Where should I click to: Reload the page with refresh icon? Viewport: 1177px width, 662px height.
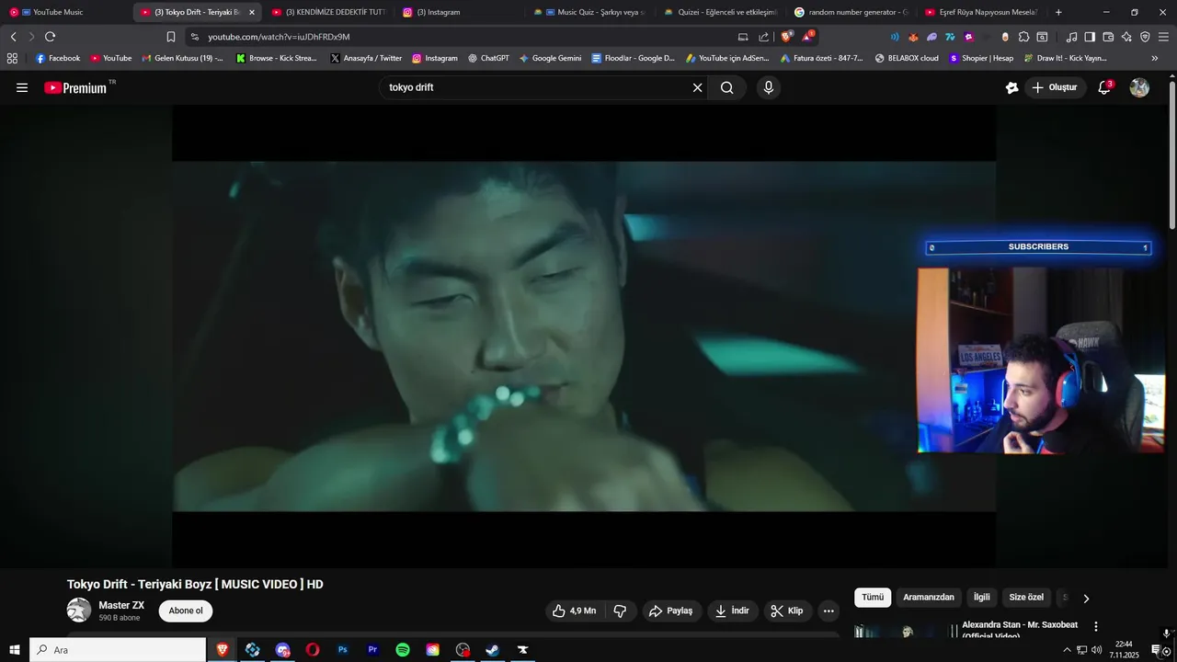pyautogui.click(x=50, y=37)
